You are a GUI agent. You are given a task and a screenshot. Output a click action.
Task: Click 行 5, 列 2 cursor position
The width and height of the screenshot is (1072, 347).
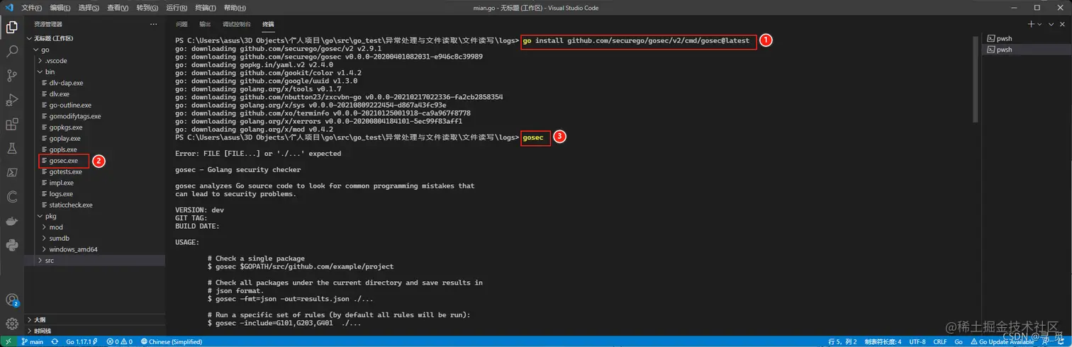coord(842,341)
